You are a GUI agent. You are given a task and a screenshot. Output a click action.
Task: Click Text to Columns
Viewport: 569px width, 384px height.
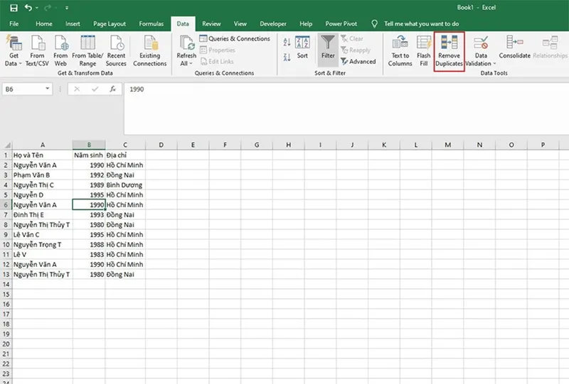tap(400, 50)
